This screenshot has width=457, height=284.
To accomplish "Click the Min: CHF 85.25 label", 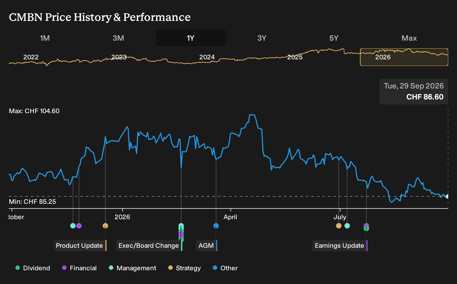I will tap(32, 202).
